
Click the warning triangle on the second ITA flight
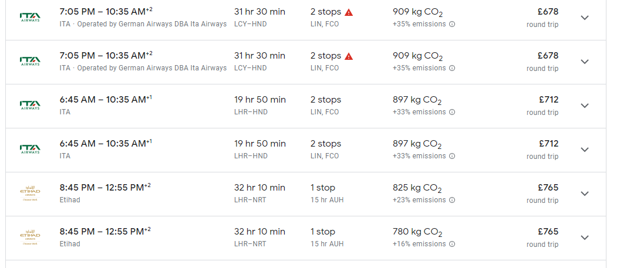(x=349, y=56)
